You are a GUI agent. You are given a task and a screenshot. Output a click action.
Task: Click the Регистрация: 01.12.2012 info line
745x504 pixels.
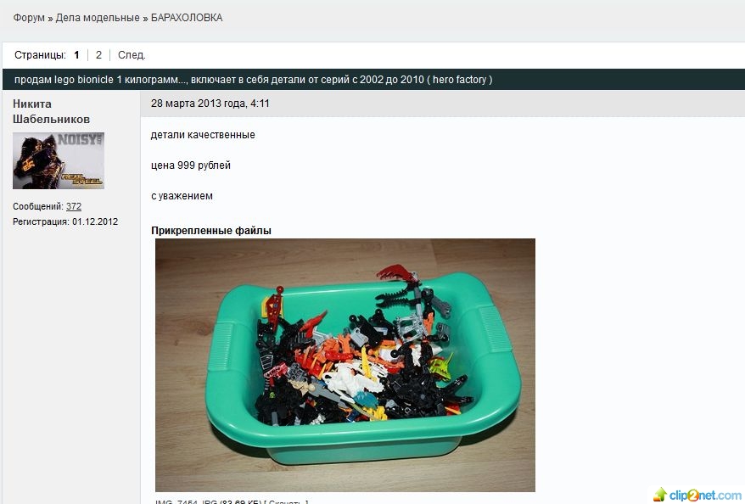click(x=65, y=221)
